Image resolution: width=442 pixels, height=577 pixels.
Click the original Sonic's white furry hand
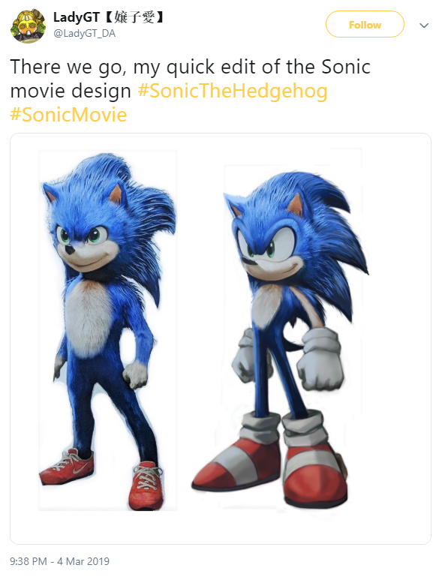point(135,374)
